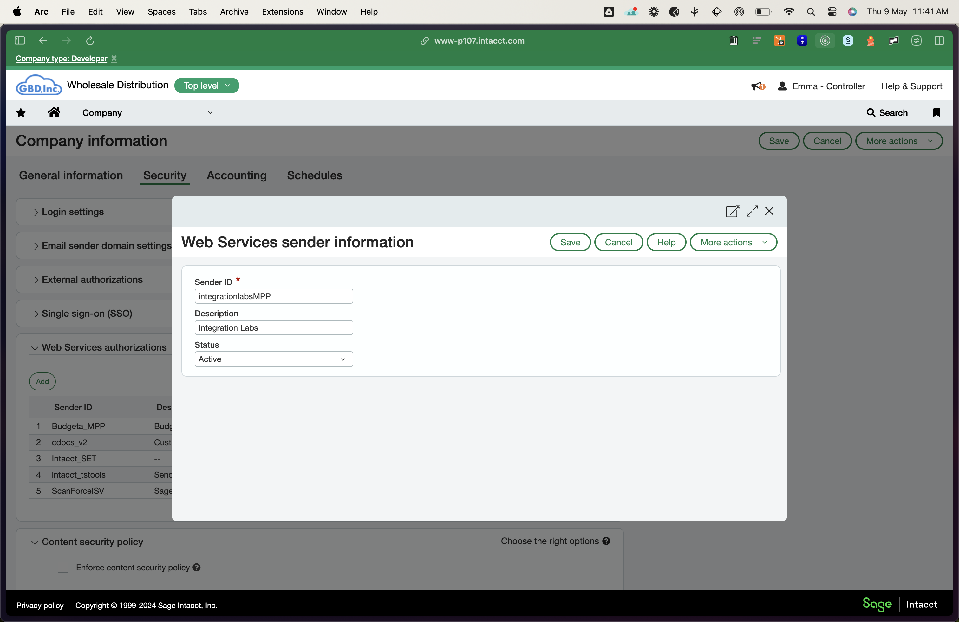Open the Status dropdown
The width and height of the screenshot is (959, 622).
click(274, 359)
